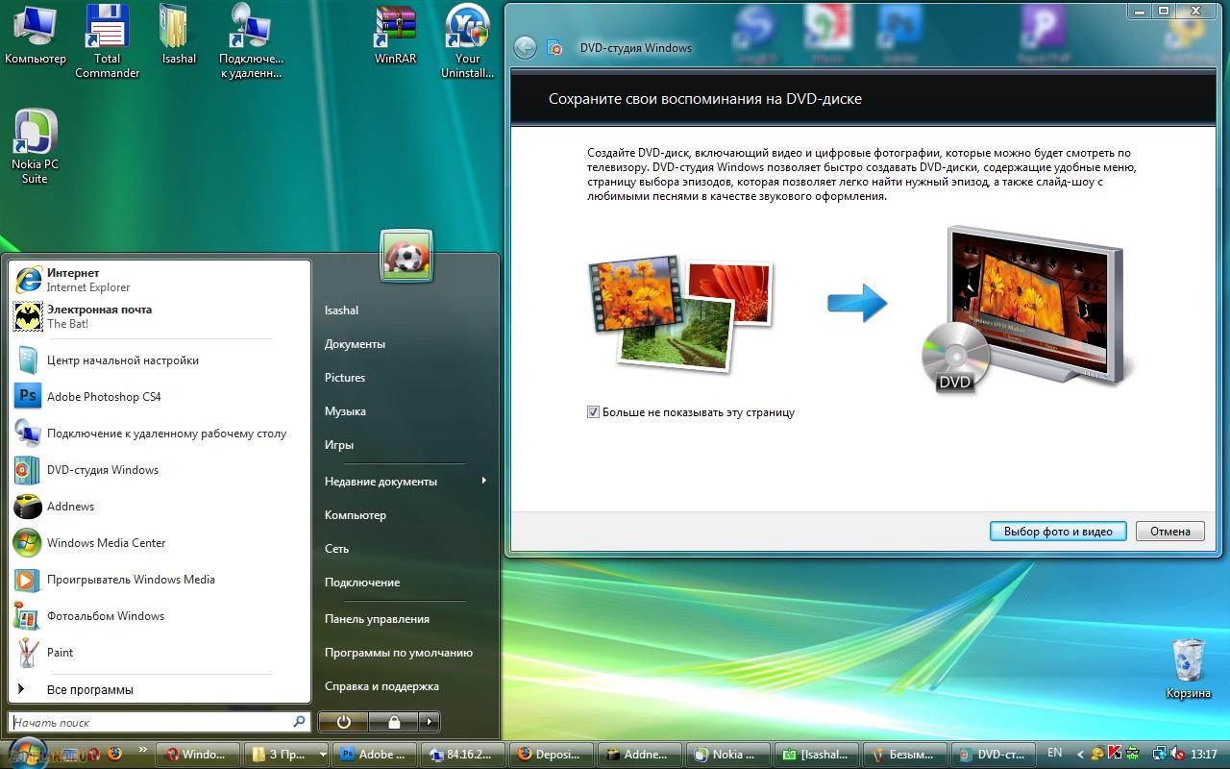This screenshot has width=1230, height=769.
Task: Click the Start orb button
Action: pos(26,753)
